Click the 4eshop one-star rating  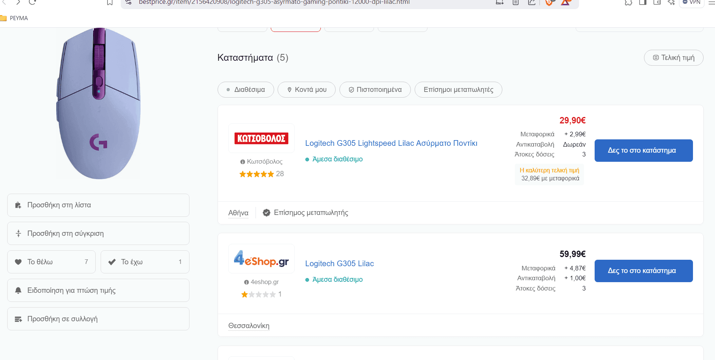261,294
